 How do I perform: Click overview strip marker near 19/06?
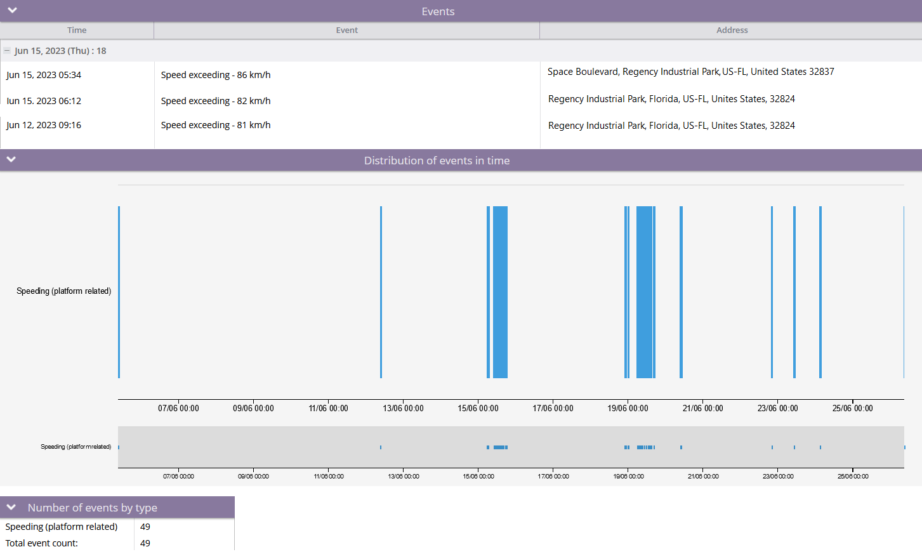pyautogui.click(x=644, y=447)
